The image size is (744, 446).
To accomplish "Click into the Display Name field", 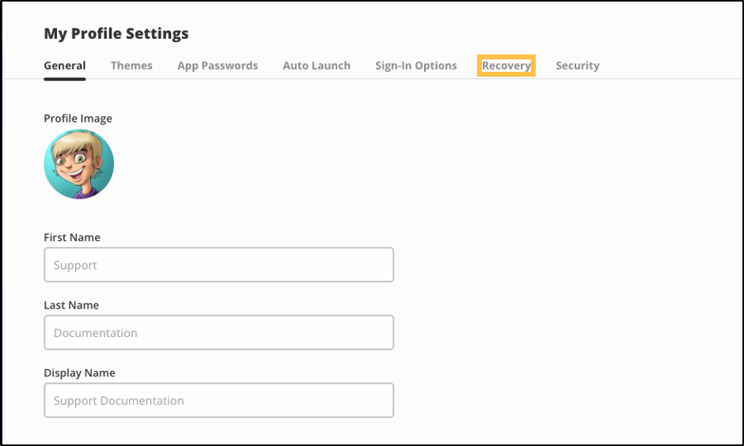I will (x=218, y=401).
